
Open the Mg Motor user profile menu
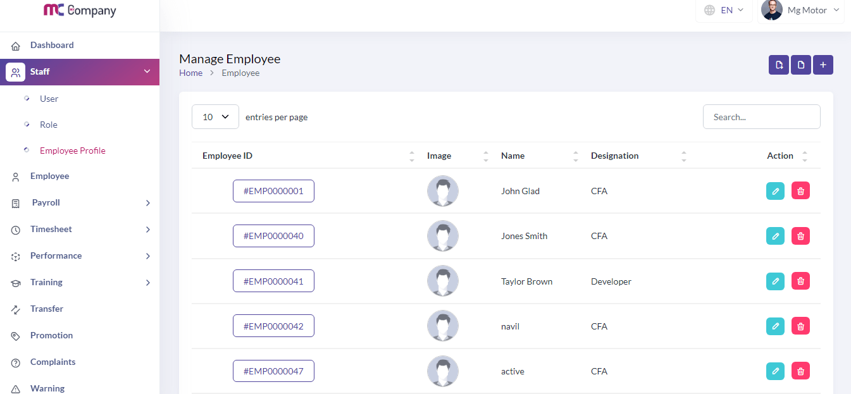[800, 10]
